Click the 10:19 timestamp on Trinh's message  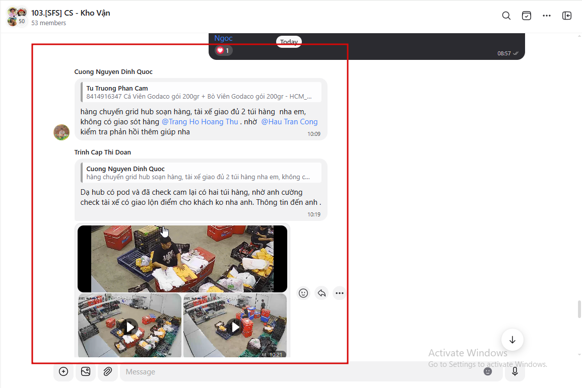pos(313,214)
